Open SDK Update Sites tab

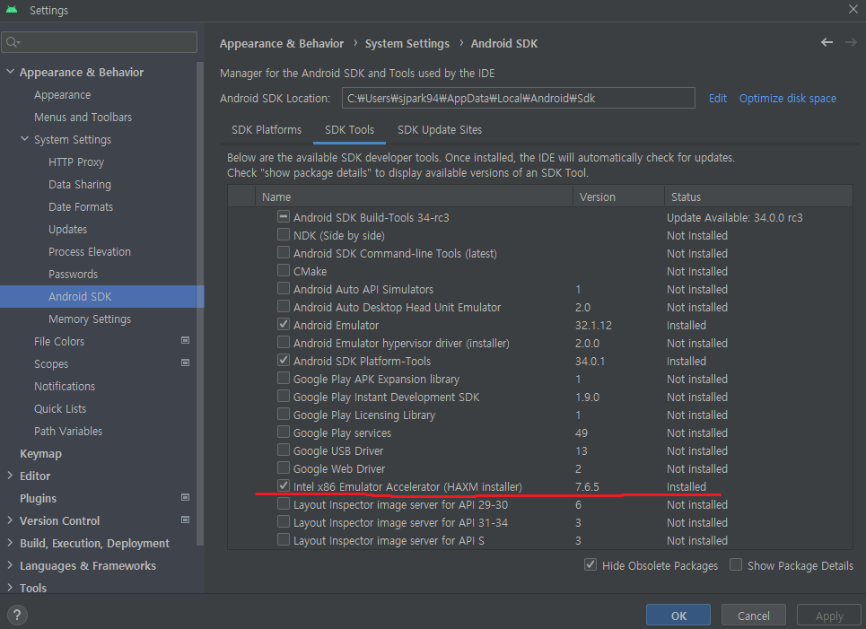[440, 130]
